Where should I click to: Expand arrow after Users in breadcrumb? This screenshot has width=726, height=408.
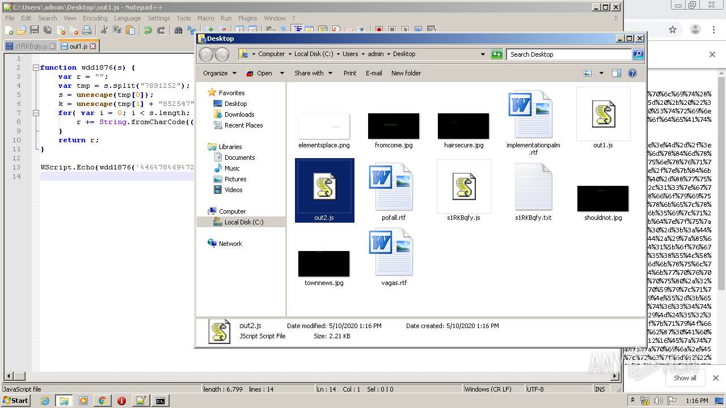click(x=364, y=54)
